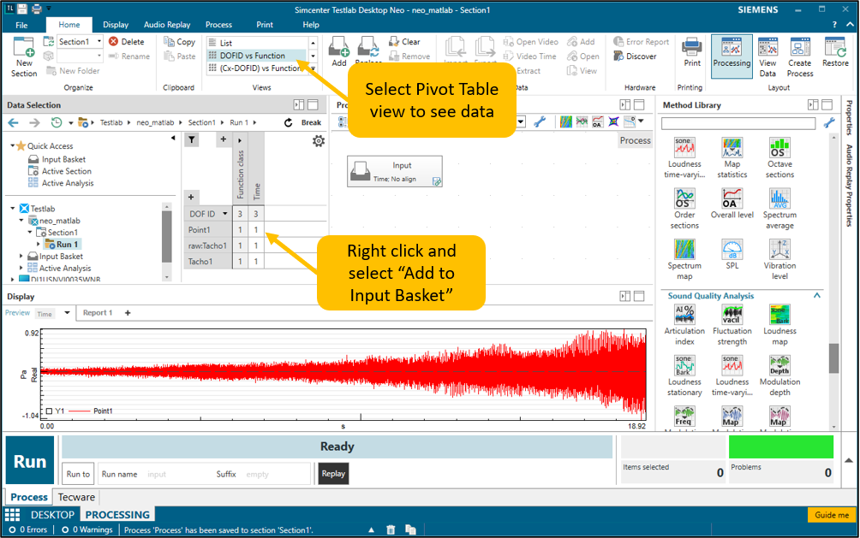The image size is (860, 538).
Task: Click the Method Library search field
Action: (x=738, y=123)
